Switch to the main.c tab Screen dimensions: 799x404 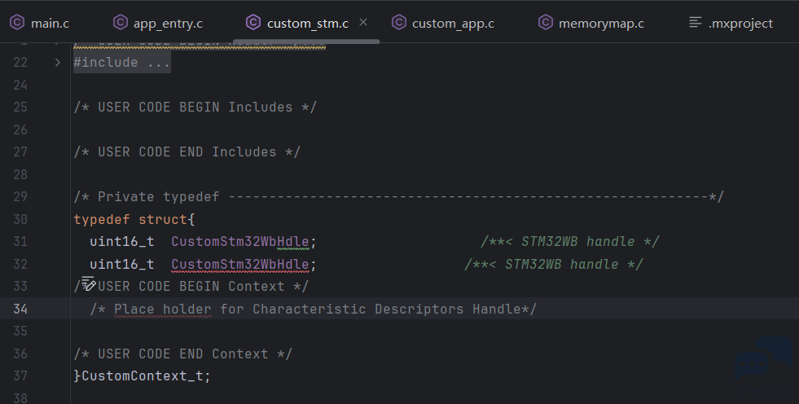pos(40,23)
